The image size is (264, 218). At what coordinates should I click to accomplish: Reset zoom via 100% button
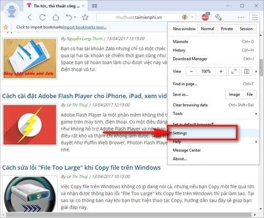pyautogui.click(x=206, y=71)
